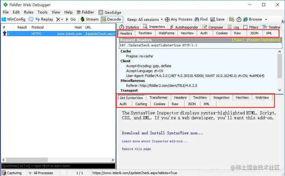This screenshot has height=176, width=285.
Task: Click the Protocol column header
Action: (x=38, y=27)
